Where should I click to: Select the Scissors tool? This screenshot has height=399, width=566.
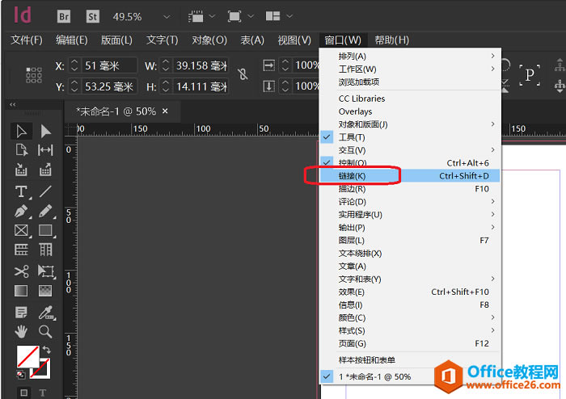(x=21, y=271)
